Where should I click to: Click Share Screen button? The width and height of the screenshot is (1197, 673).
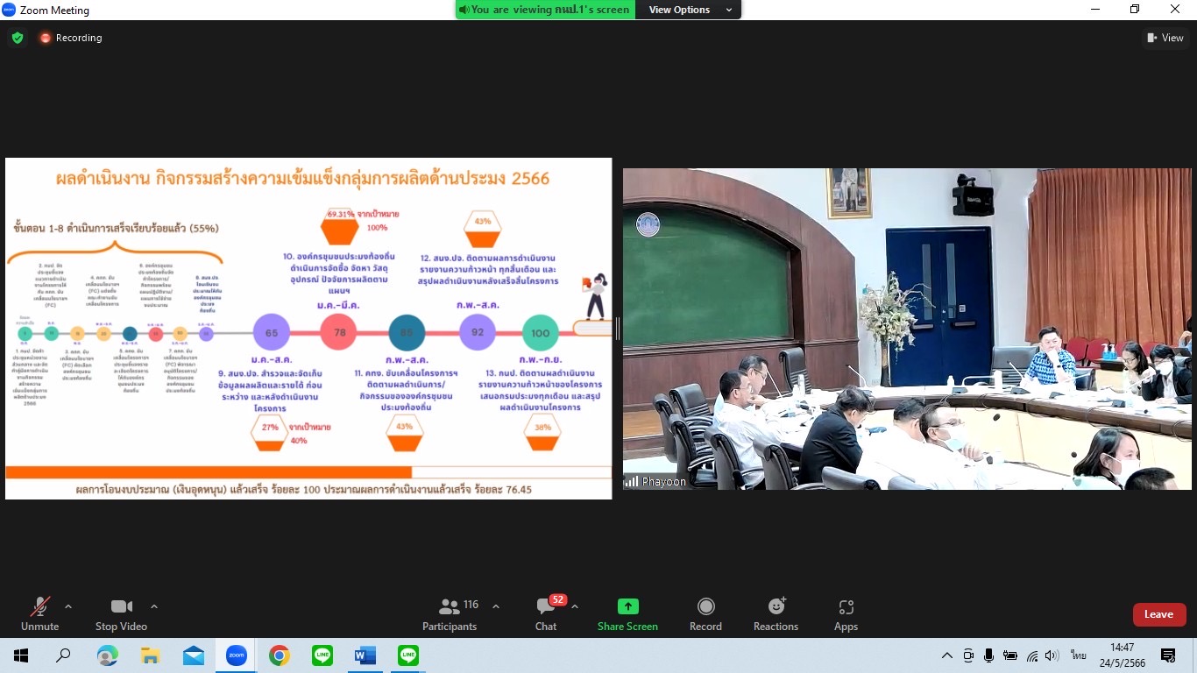pos(627,614)
